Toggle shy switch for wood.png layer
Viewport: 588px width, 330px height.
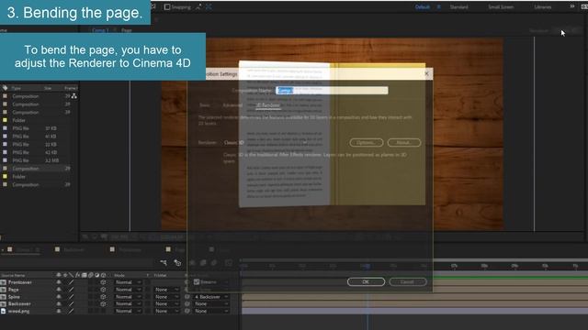point(59,311)
